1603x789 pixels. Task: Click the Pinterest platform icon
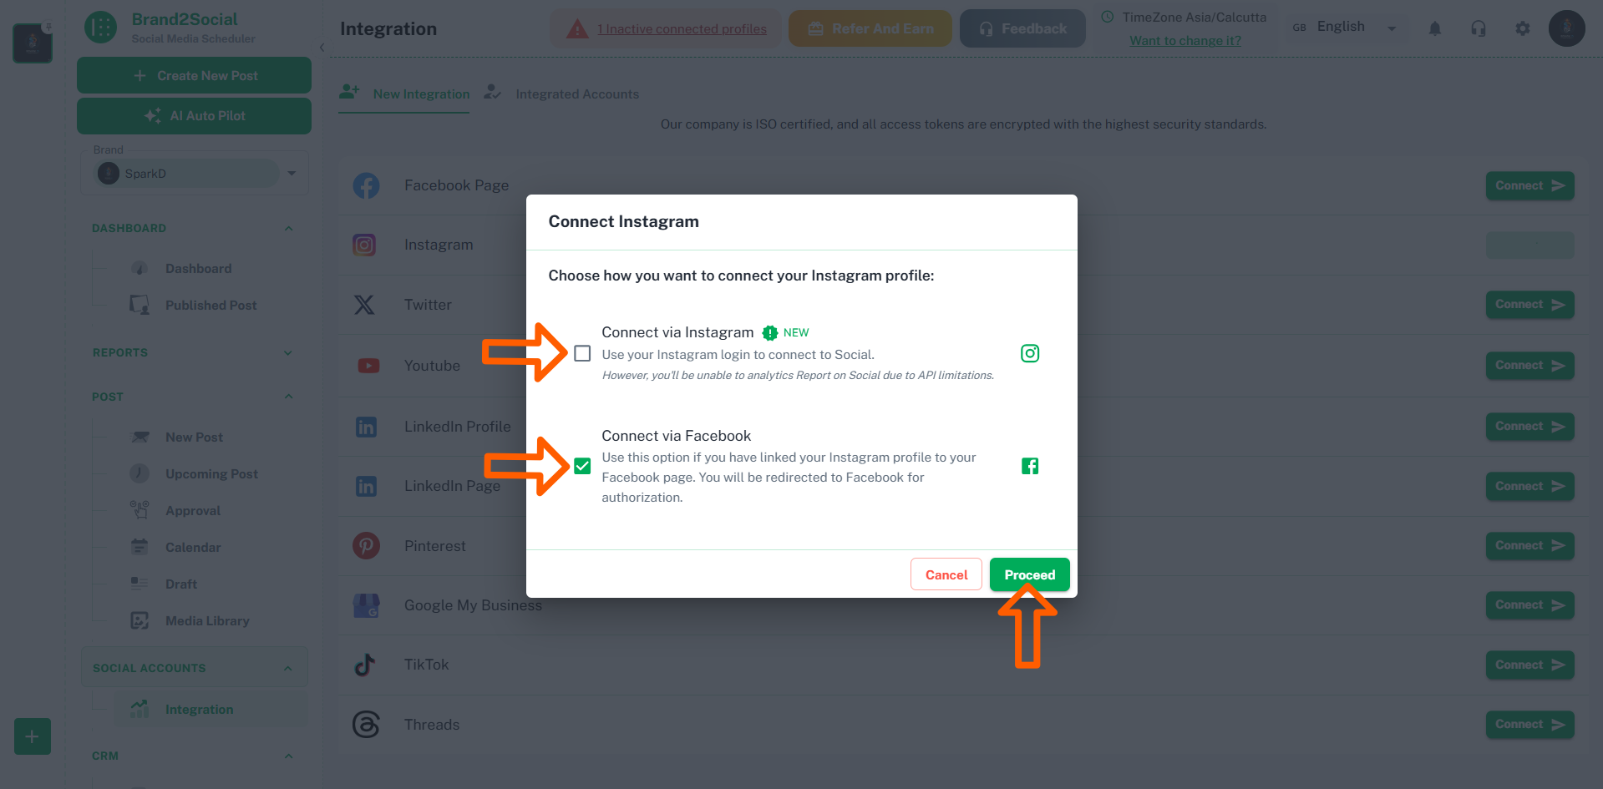[x=366, y=545]
